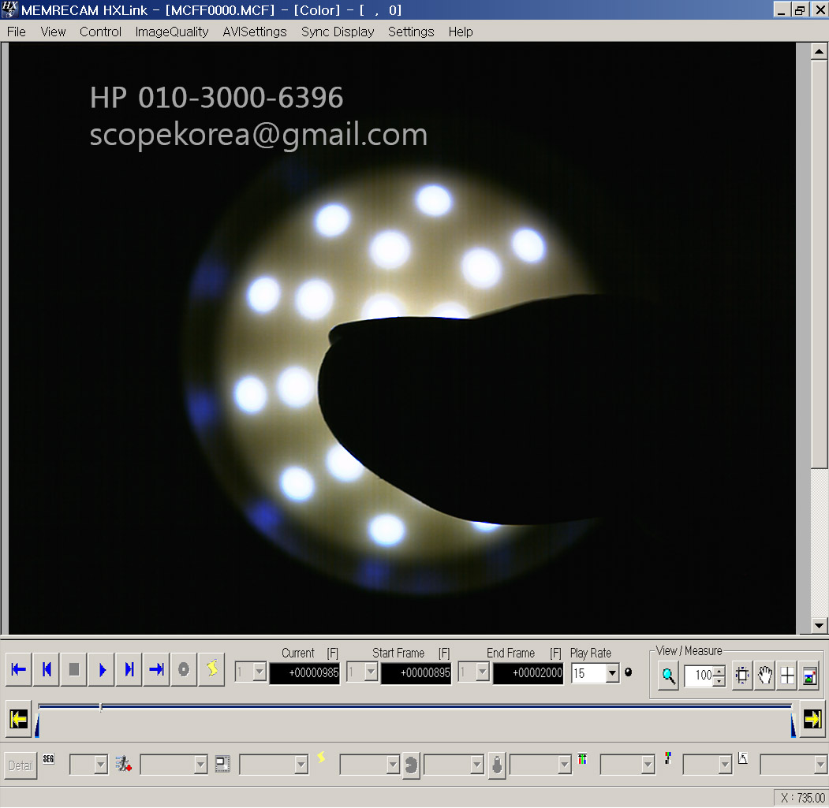The width and height of the screenshot is (829, 808).
Task: Open the ImageQuality menu
Action: pos(172,32)
